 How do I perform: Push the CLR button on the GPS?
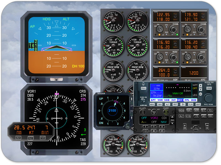coord(191,105)
